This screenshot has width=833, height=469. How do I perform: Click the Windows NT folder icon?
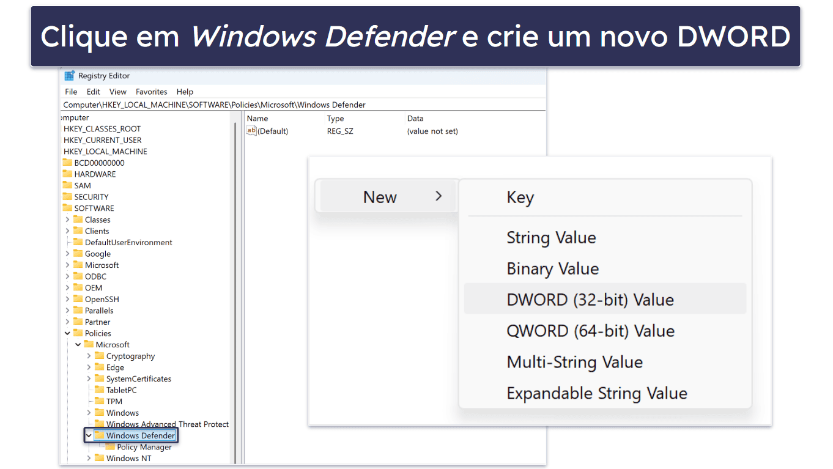(99, 458)
